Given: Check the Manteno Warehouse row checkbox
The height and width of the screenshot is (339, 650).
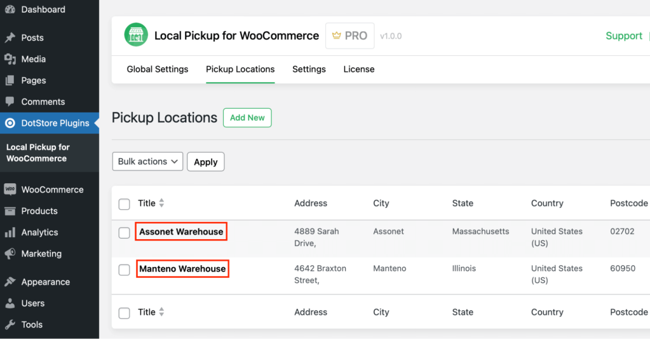Looking at the screenshot, I should [125, 270].
